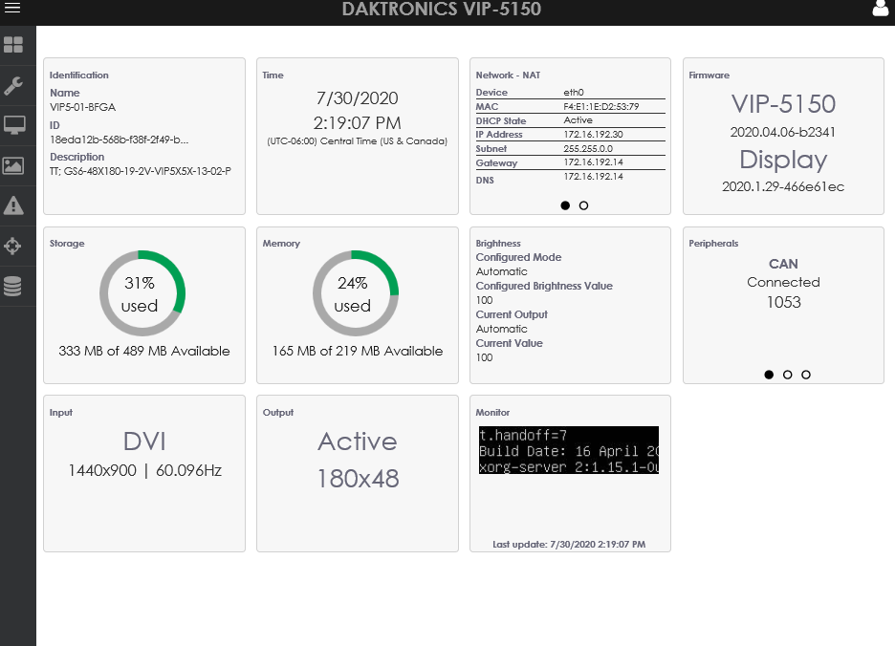Click the Memory gauge showing 24% used
The height and width of the screenshot is (646, 895).
point(356,292)
